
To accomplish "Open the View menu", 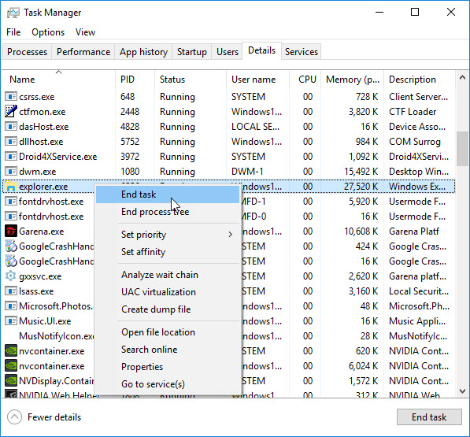I will point(85,32).
